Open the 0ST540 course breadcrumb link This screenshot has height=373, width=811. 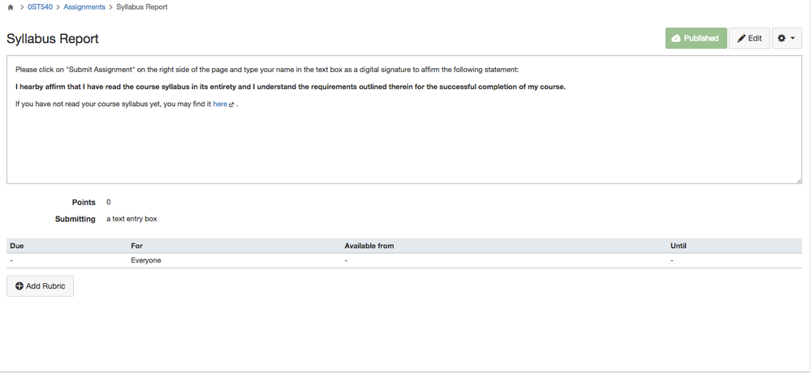click(x=41, y=7)
